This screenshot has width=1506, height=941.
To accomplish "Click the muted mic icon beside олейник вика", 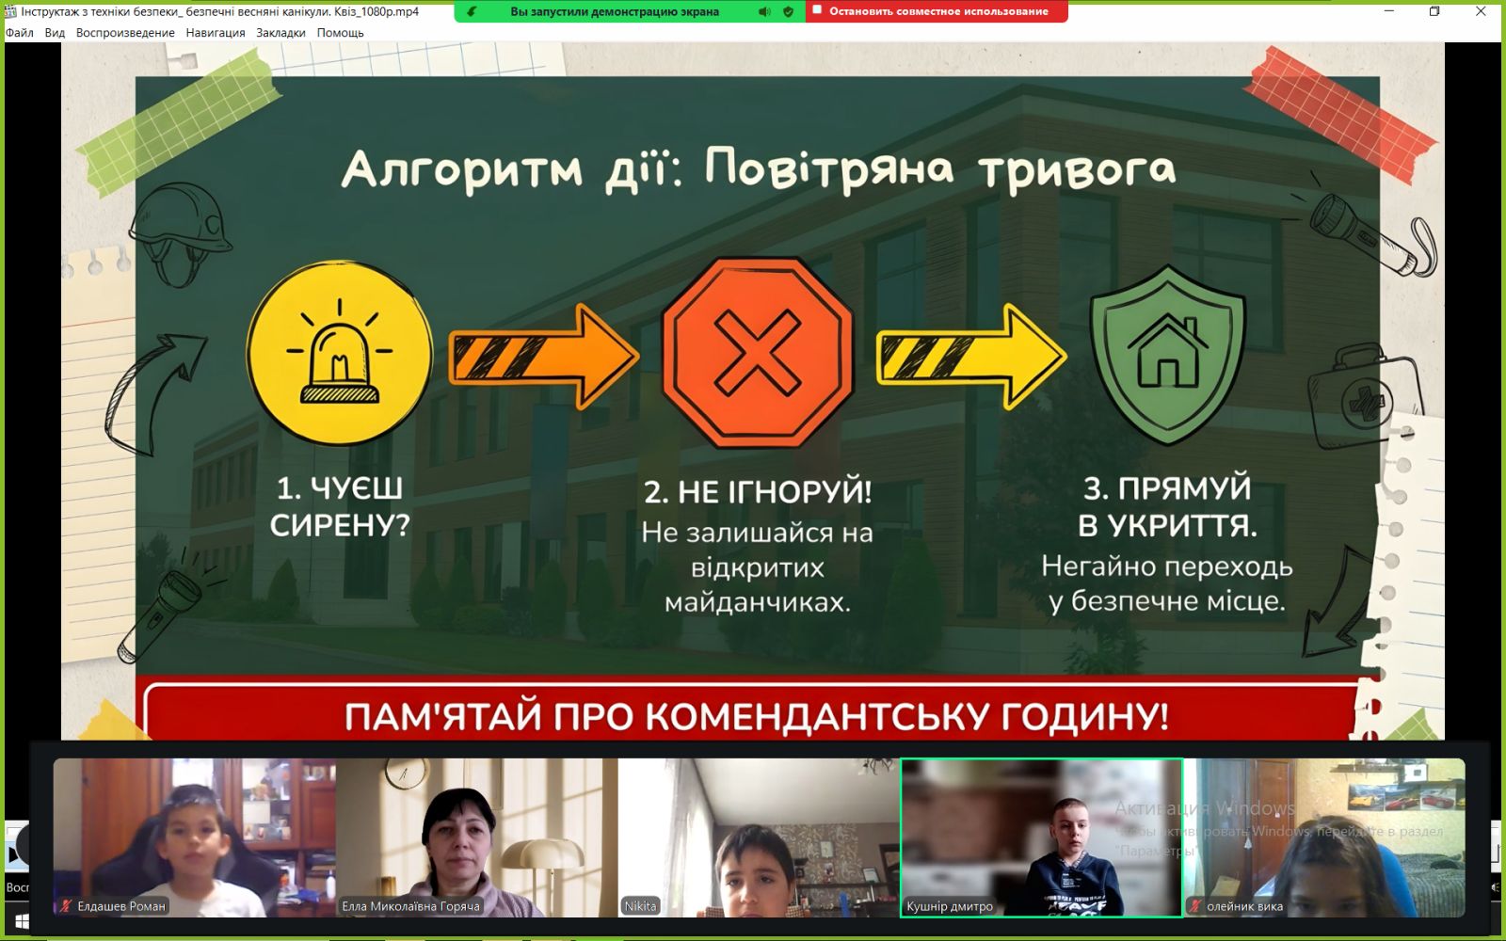I will point(1195,906).
